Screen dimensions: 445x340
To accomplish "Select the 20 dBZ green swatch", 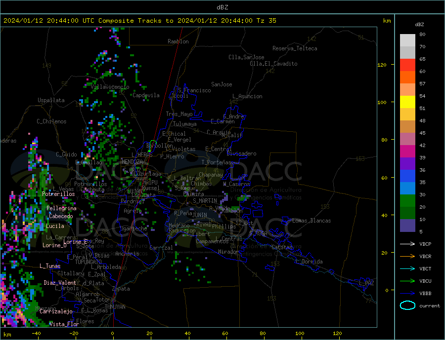I will point(407,201).
